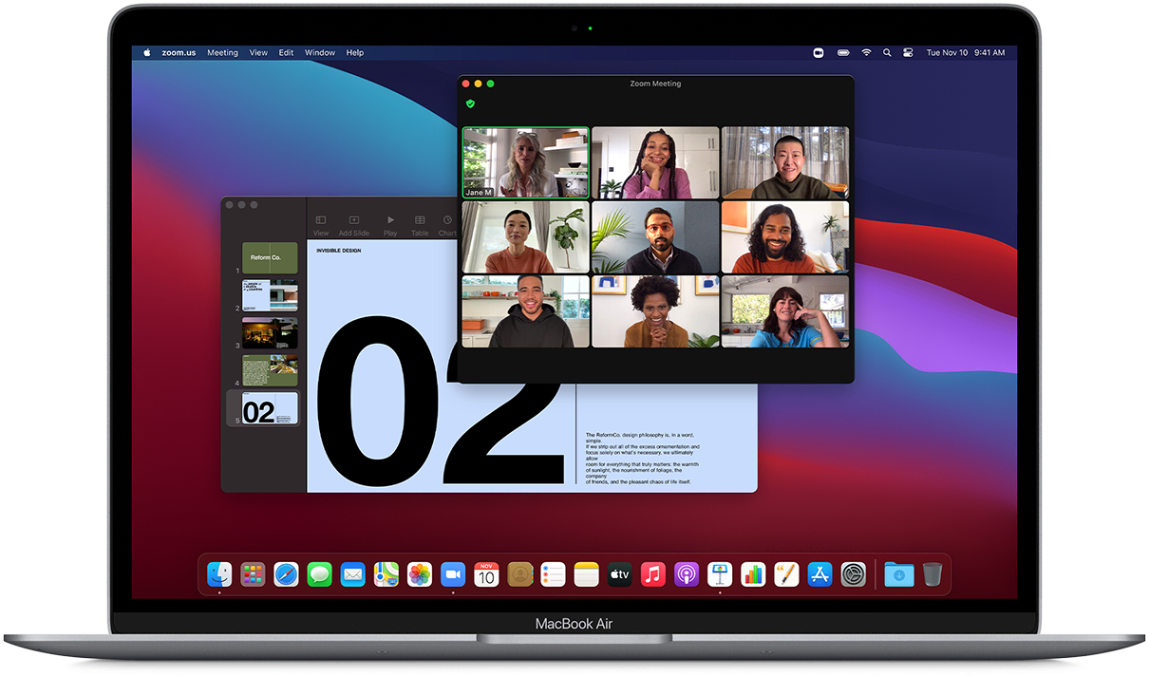This screenshot has width=1149, height=676.
Task: Insert a table using the Table icon
Action: tap(419, 224)
